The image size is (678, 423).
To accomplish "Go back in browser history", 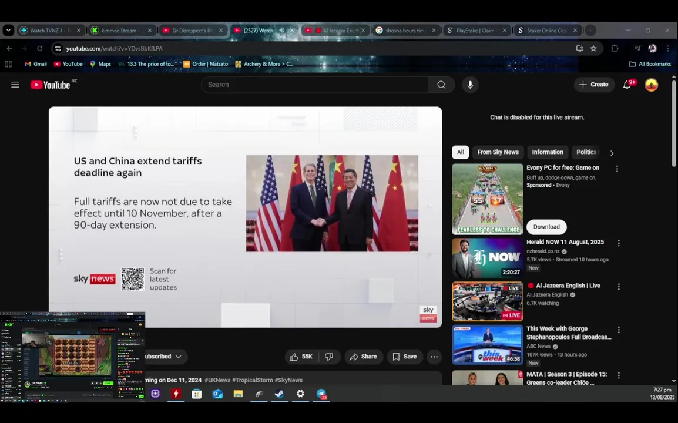I will click(9, 48).
